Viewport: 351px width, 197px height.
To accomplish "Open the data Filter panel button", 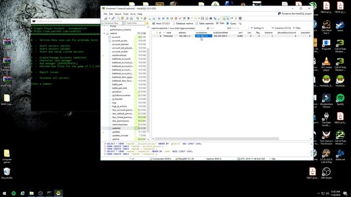I will (297, 28).
